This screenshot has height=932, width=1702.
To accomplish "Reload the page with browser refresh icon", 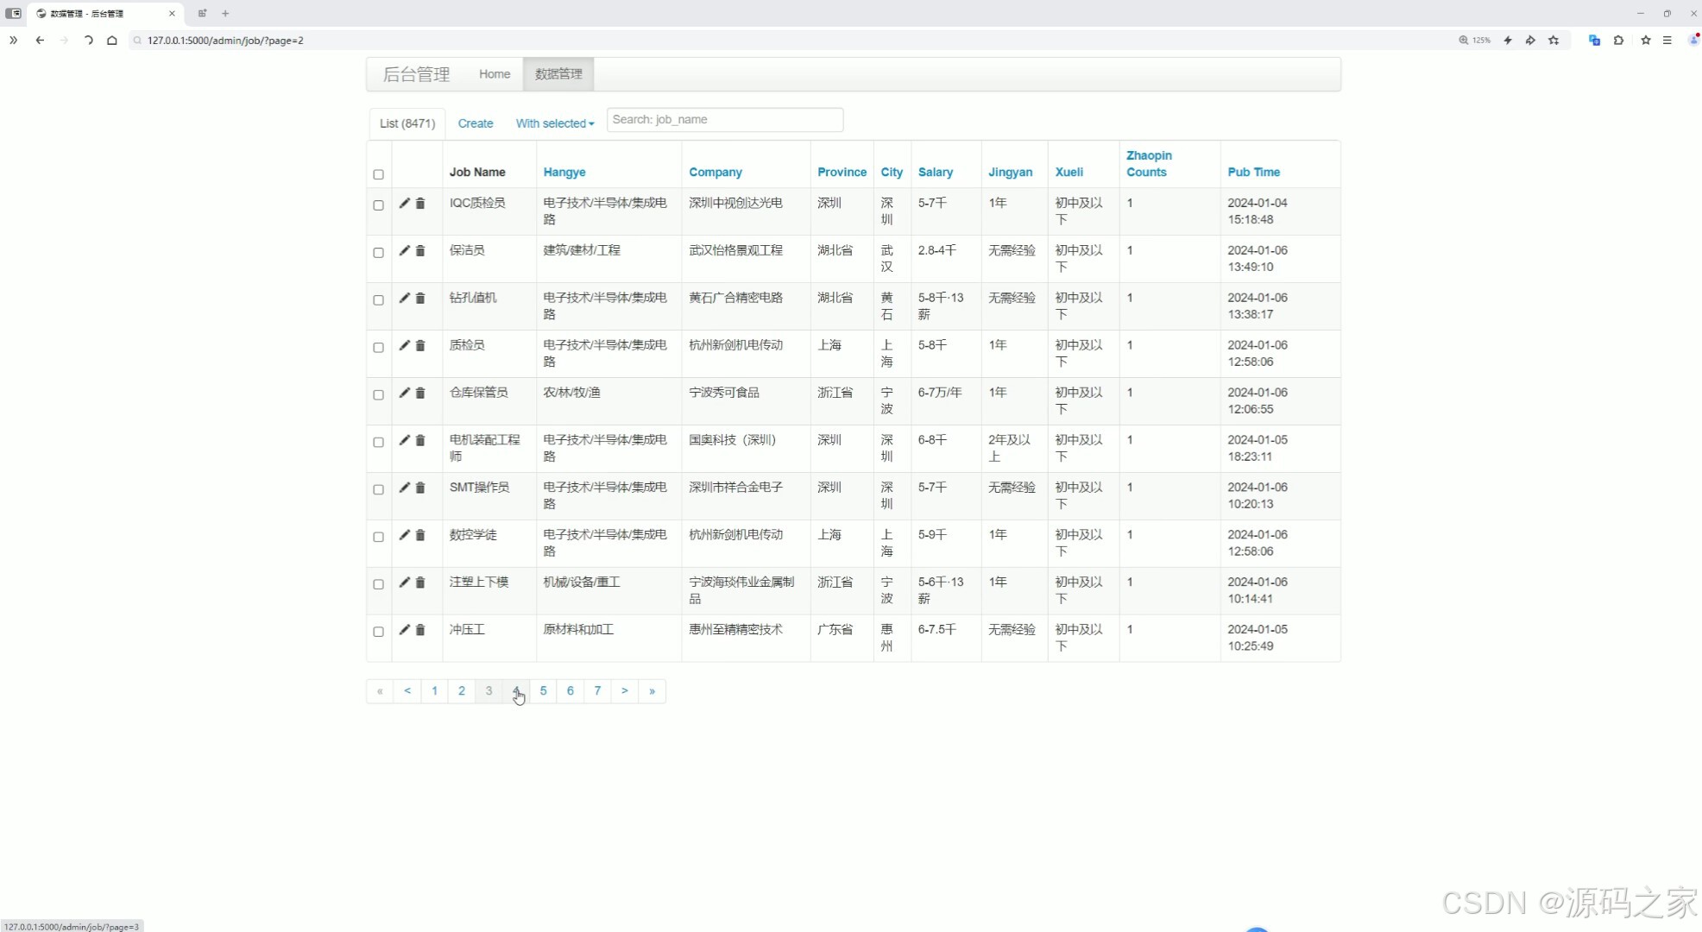I will [x=88, y=41].
